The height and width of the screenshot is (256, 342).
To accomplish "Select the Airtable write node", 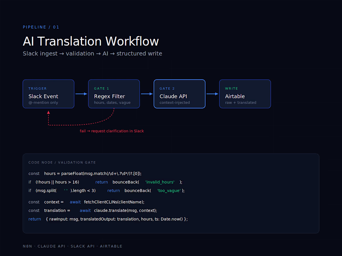I will pos(245,94).
